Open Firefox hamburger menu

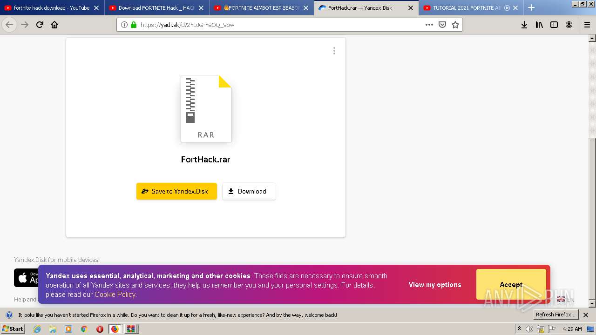(587, 25)
